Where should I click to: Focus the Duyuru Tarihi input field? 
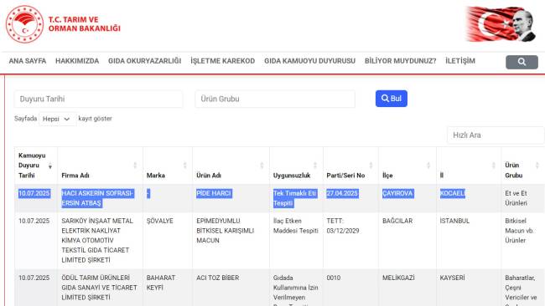[98, 99]
